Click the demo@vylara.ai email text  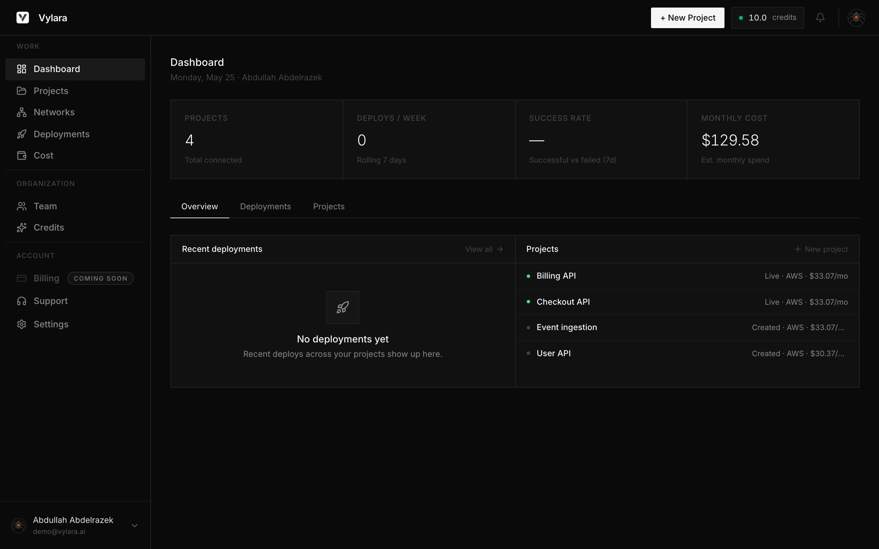point(59,532)
